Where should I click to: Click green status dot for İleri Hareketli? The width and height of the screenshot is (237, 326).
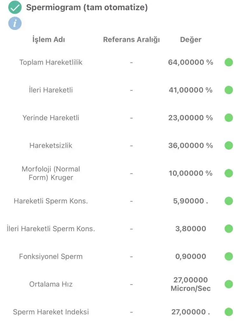(x=229, y=90)
